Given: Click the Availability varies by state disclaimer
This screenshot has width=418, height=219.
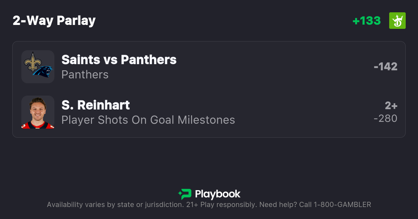Looking at the screenshot, I should point(115,205).
